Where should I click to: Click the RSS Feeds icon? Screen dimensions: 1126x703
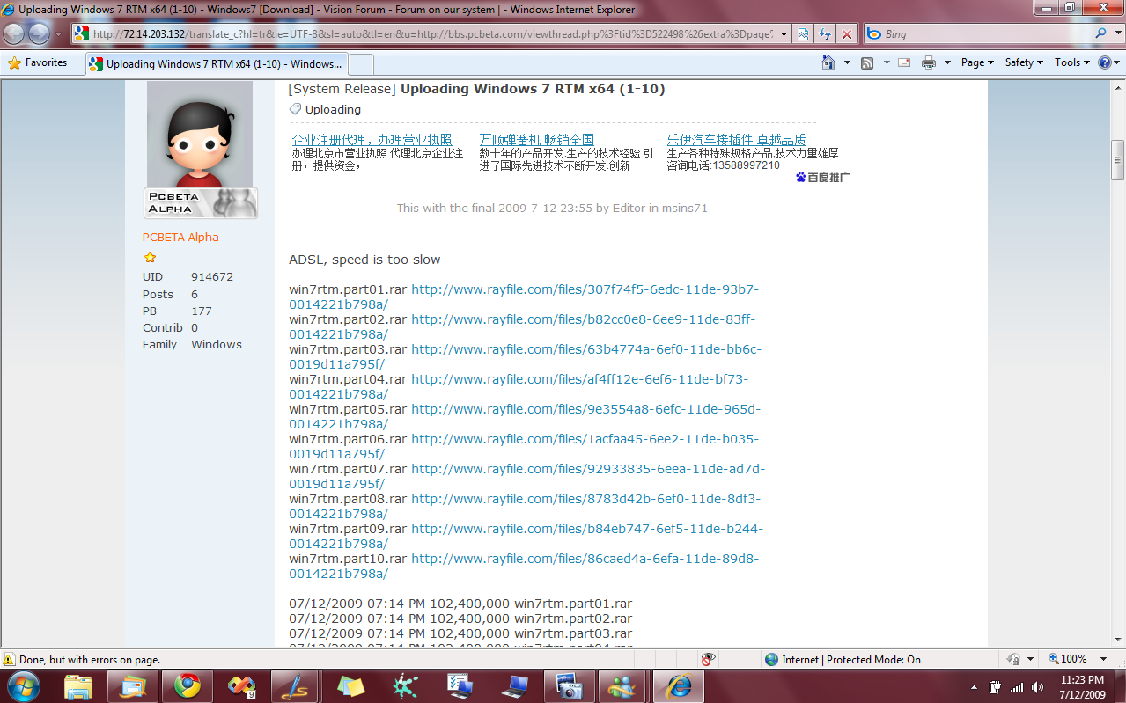(866, 62)
